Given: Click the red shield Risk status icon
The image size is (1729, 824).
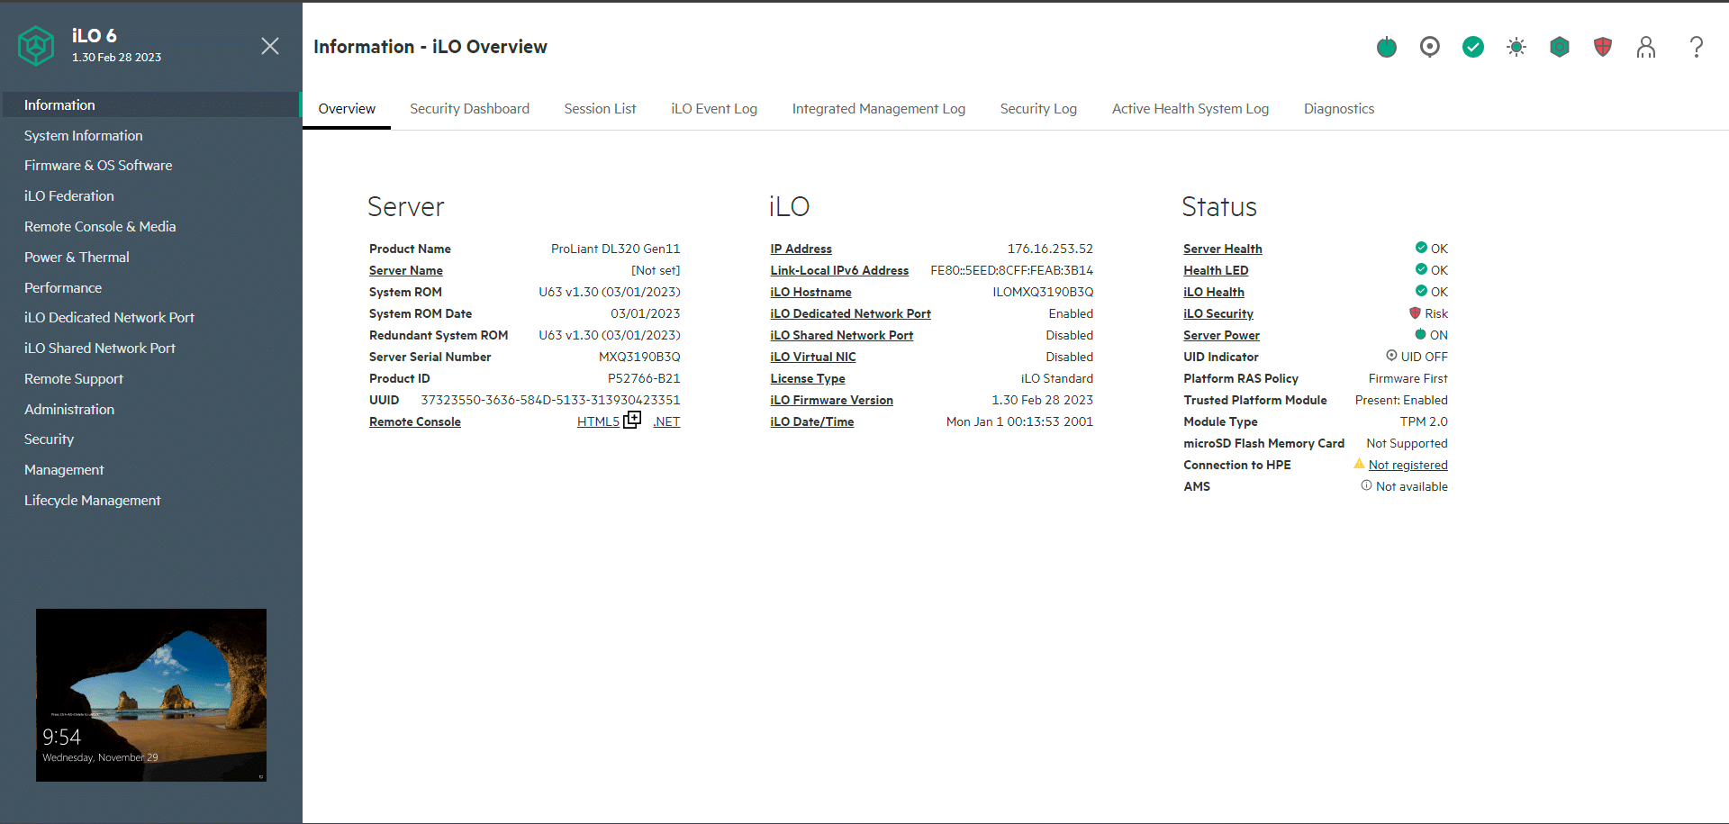Looking at the screenshot, I should pos(1415,312).
